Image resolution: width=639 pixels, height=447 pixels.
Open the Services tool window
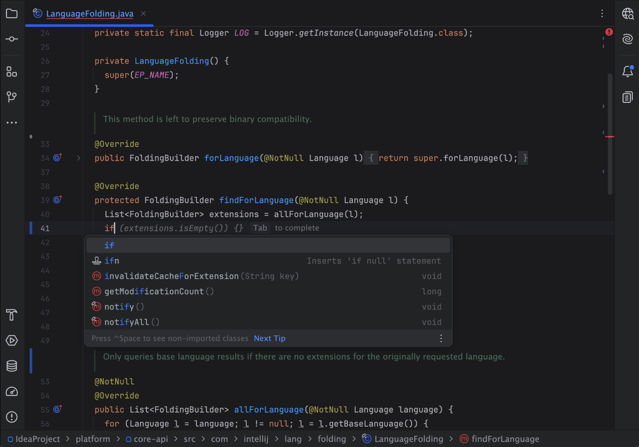tap(12, 340)
